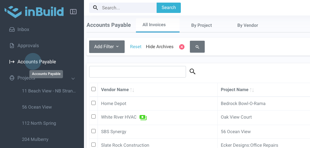Sort by Vendor Name column arrows
Image resolution: width=310 pixels, height=148 pixels.
(x=132, y=90)
